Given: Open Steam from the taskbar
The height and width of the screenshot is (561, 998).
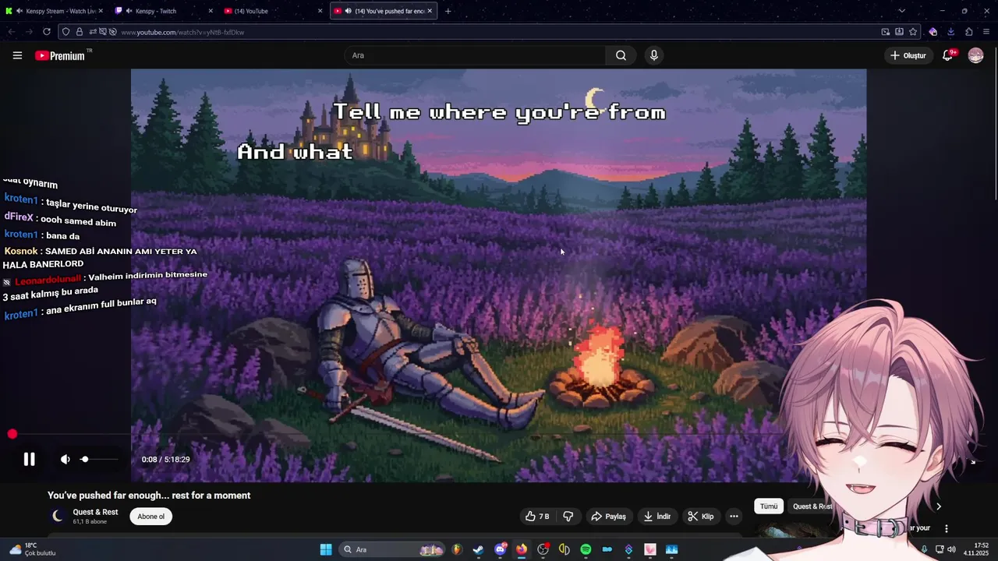Looking at the screenshot, I should click(478, 549).
